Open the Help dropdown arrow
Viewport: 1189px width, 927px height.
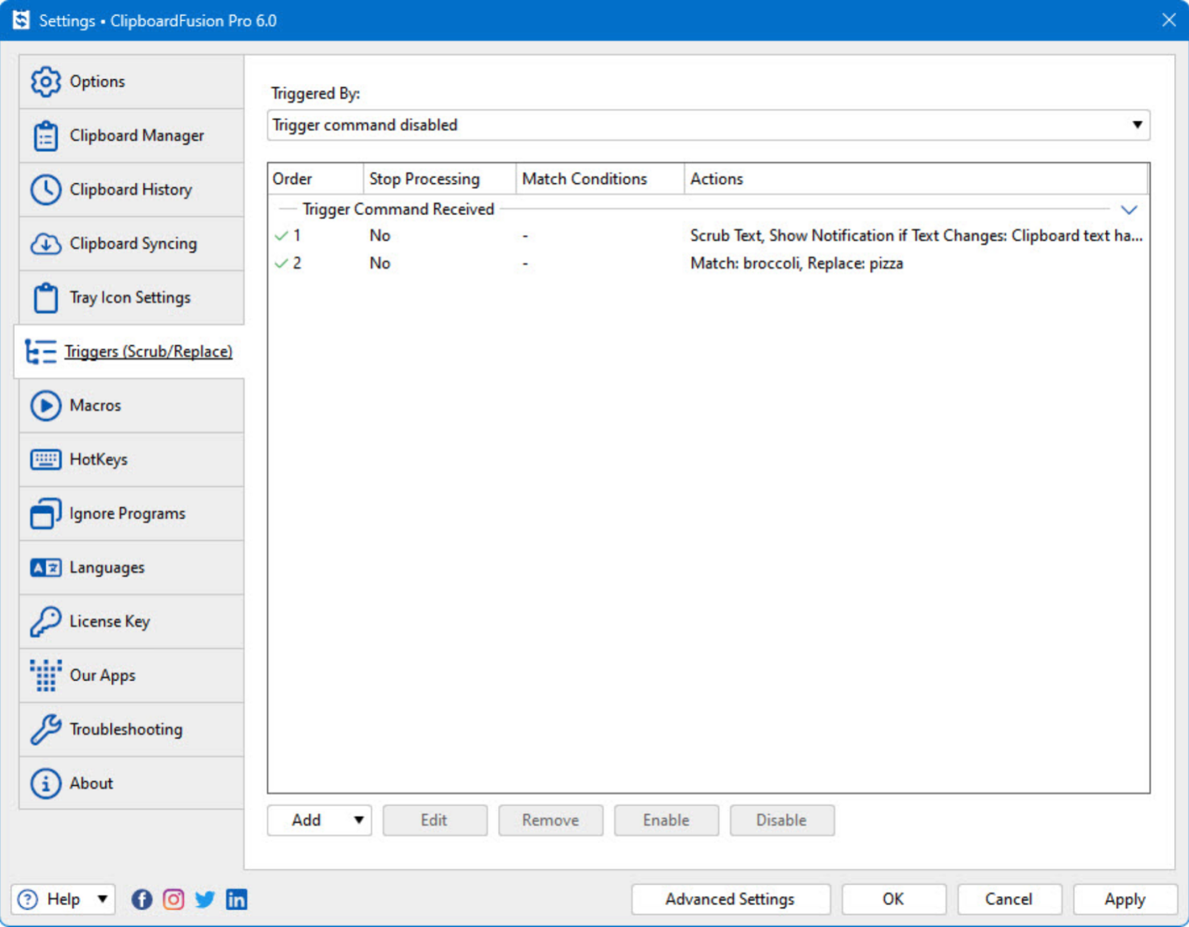102,899
